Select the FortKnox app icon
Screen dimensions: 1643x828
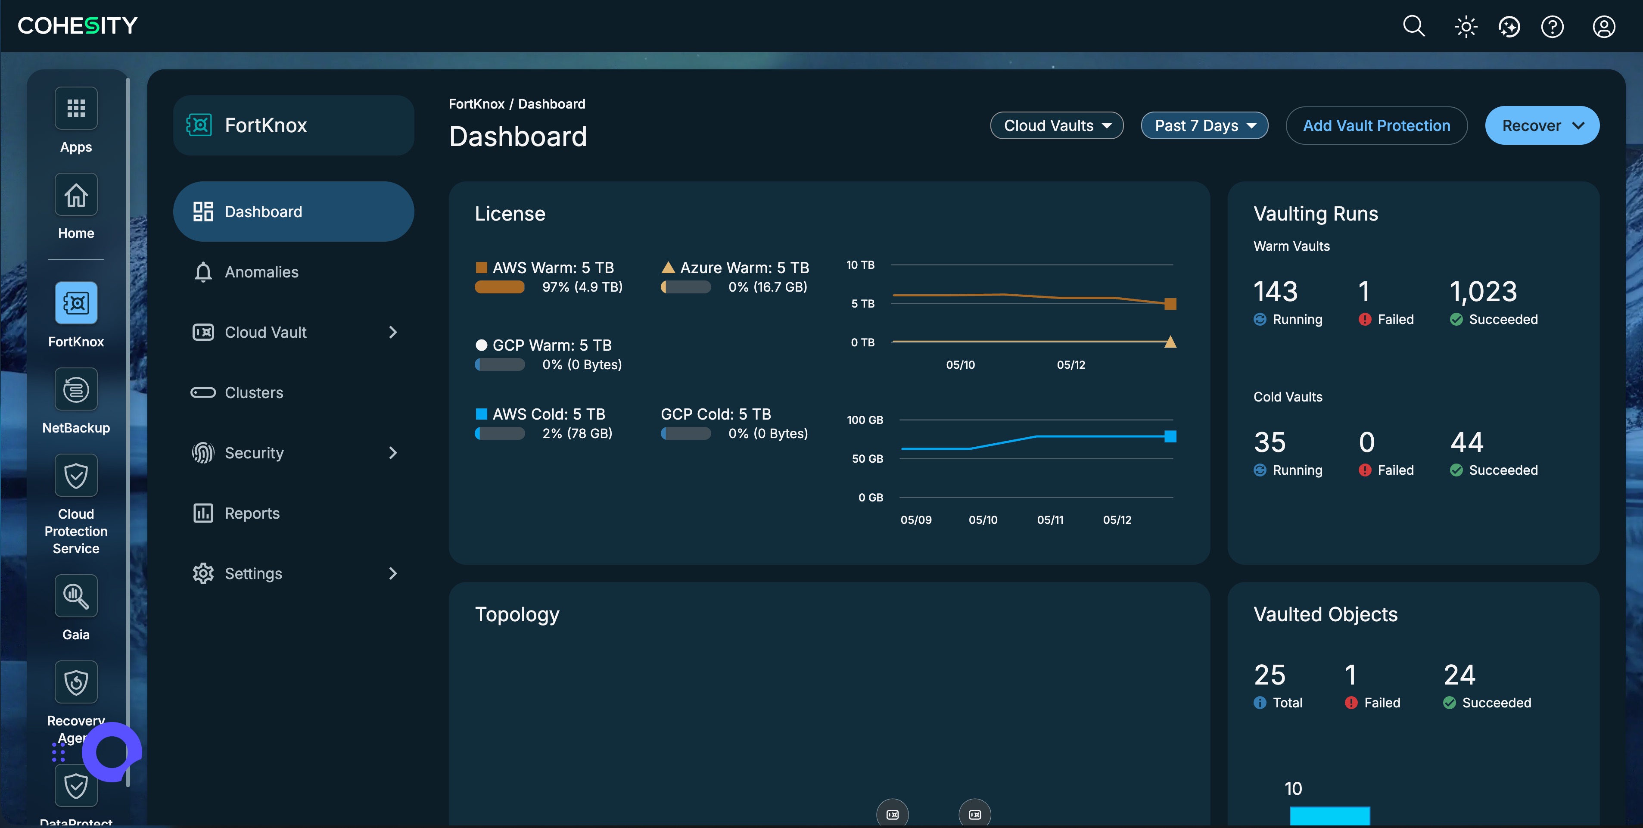[76, 303]
